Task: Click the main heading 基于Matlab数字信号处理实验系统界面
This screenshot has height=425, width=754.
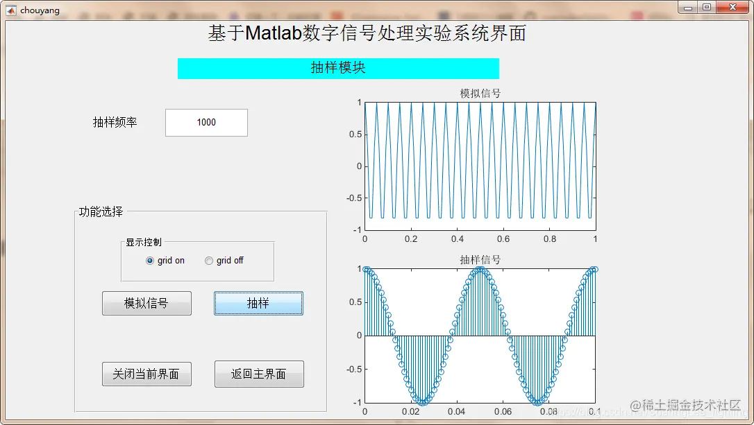Action: (367, 33)
